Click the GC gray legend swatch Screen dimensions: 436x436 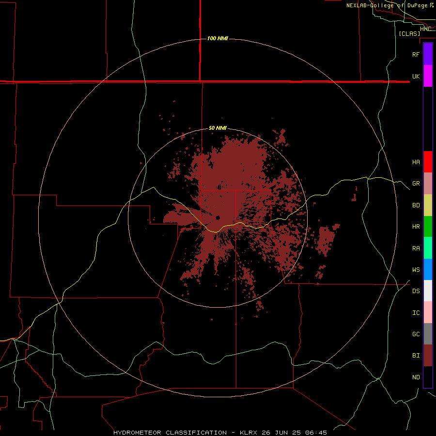point(428,334)
